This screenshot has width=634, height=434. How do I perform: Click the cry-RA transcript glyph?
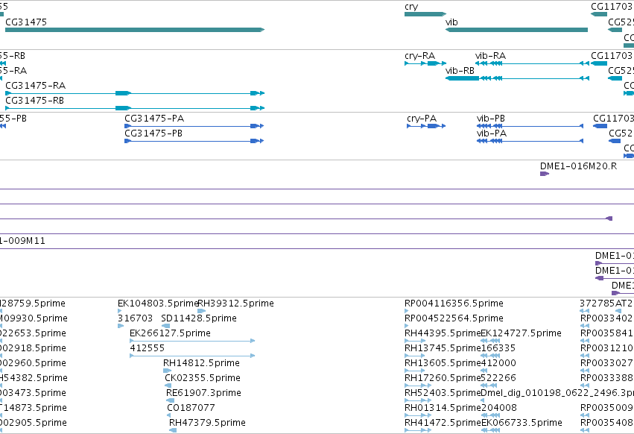click(x=425, y=63)
